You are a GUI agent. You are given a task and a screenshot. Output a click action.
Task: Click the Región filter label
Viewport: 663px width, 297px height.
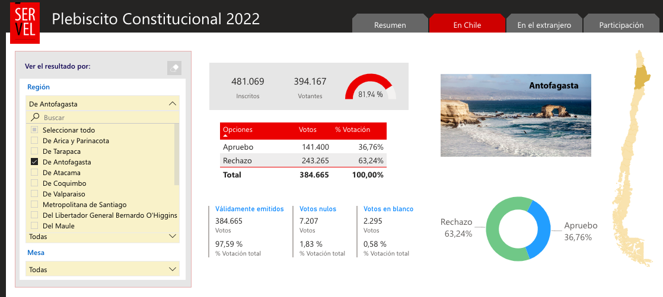coord(39,87)
